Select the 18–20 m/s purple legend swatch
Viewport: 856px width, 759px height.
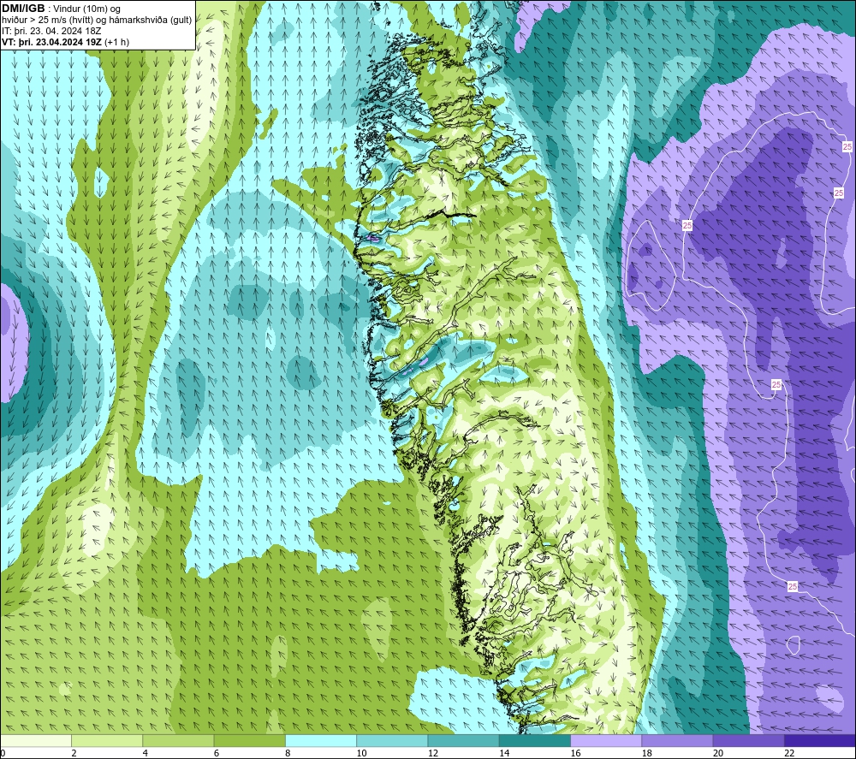click(x=677, y=741)
